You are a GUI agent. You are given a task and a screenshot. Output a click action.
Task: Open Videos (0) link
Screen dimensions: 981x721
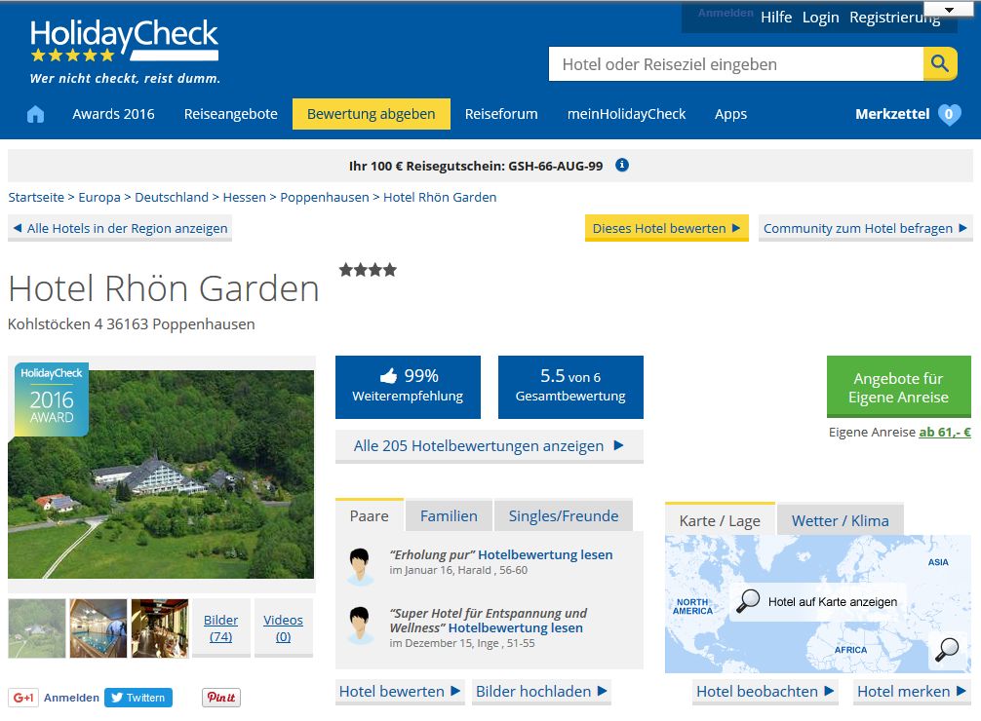tap(283, 627)
